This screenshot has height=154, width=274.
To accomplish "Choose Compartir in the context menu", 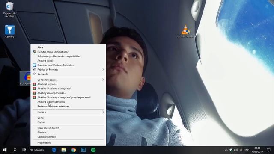I will (x=68, y=74).
